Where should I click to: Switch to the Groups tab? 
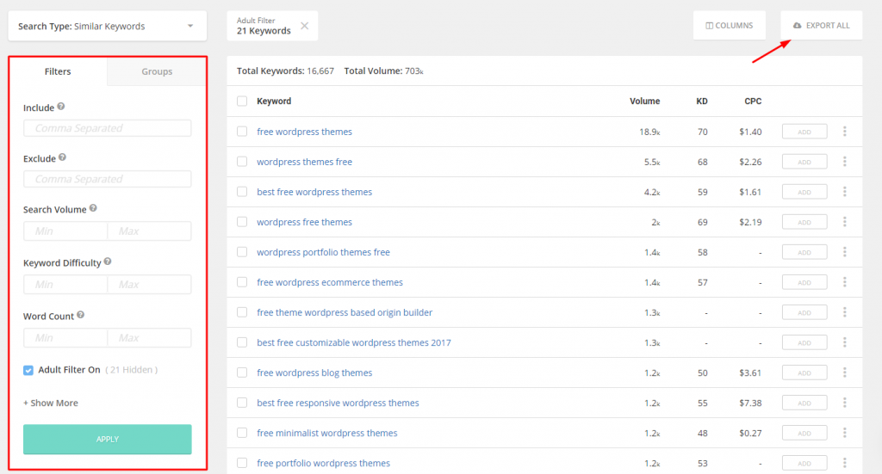[157, 71]
